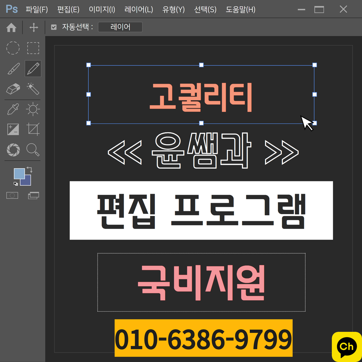This screenshot has height=362, width=362.
Task: Click the top-left transform handle
Action: click(88, 65)
